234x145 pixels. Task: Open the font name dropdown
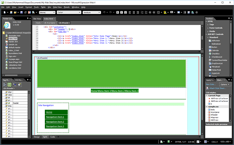(x=69, y=12)
